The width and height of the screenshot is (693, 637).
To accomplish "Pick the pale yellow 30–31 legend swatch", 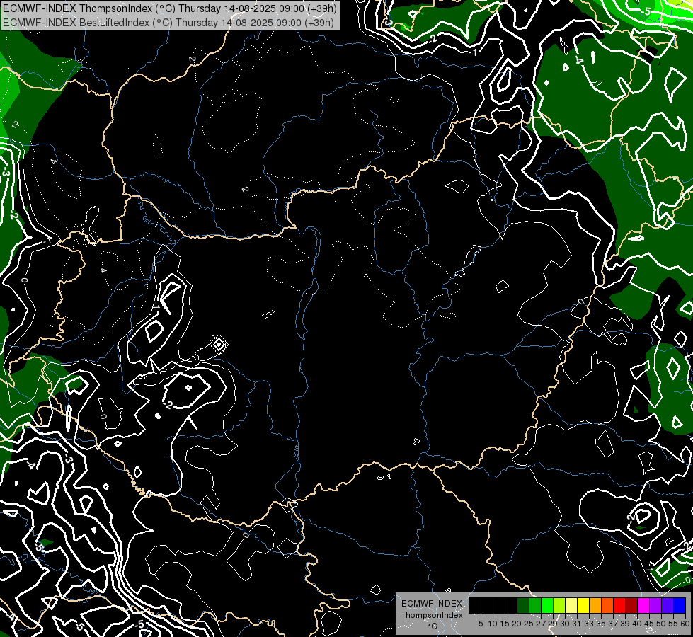I will [x=571, y=605].
